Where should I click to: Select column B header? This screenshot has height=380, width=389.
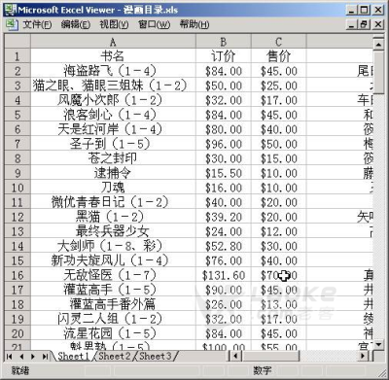point(224,42)
